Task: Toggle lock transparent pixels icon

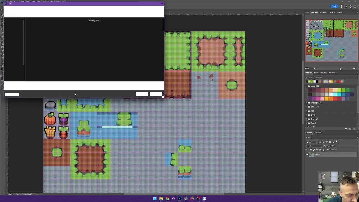Action: tap(311, 150)
